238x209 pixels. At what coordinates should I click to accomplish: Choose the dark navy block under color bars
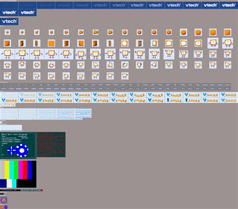(3, 183)
